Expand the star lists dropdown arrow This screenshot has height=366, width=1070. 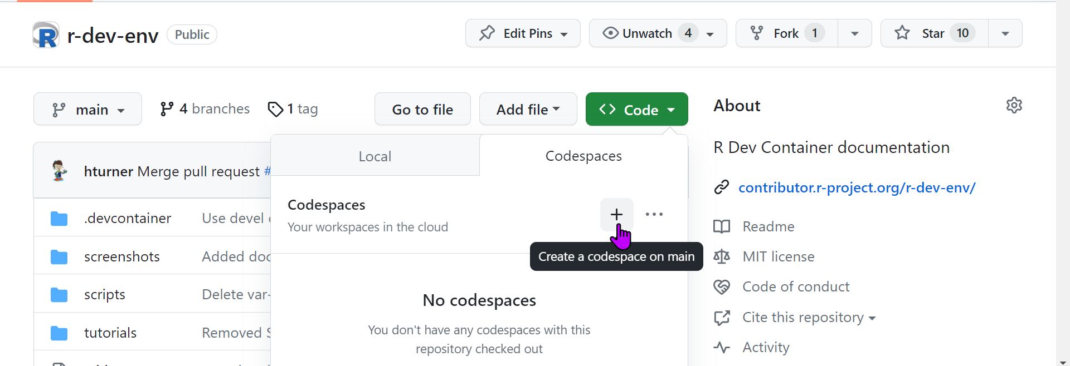[1005, 33]
